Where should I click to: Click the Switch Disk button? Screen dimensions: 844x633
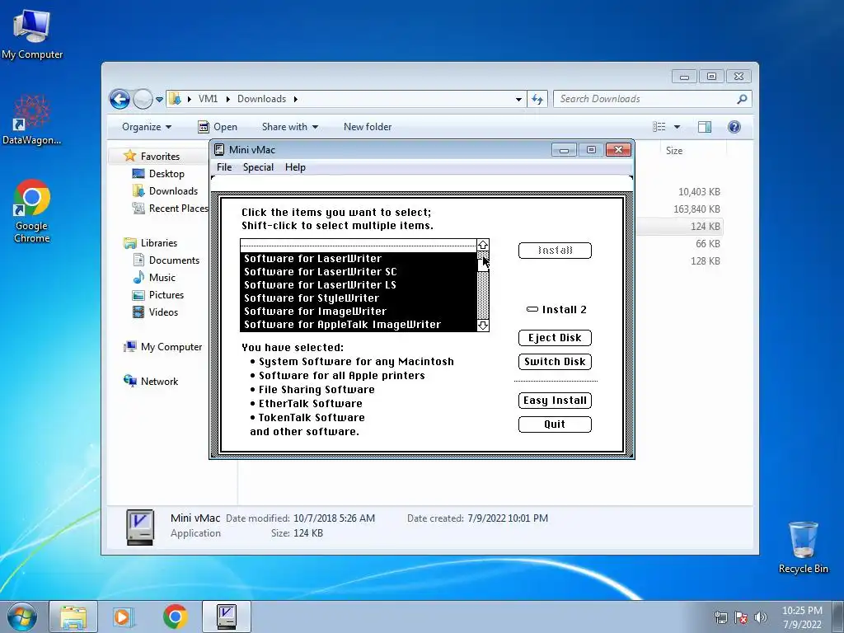pos(555,362)
